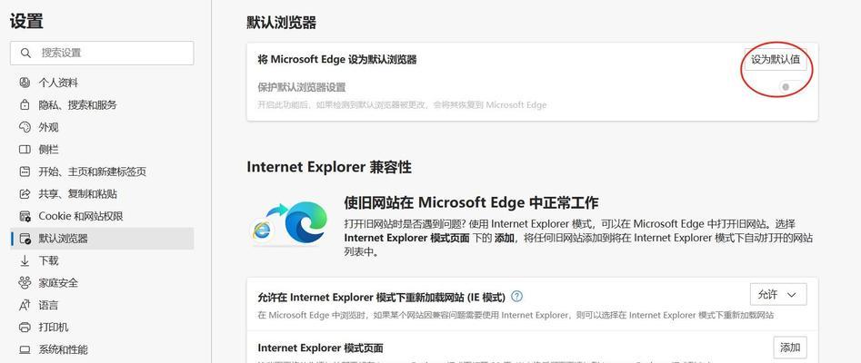Image resolution: width=861 pixels, height=363 pixels.
Task: Click the 默认浏览器 section heading
Action: [x=282, y=23]
